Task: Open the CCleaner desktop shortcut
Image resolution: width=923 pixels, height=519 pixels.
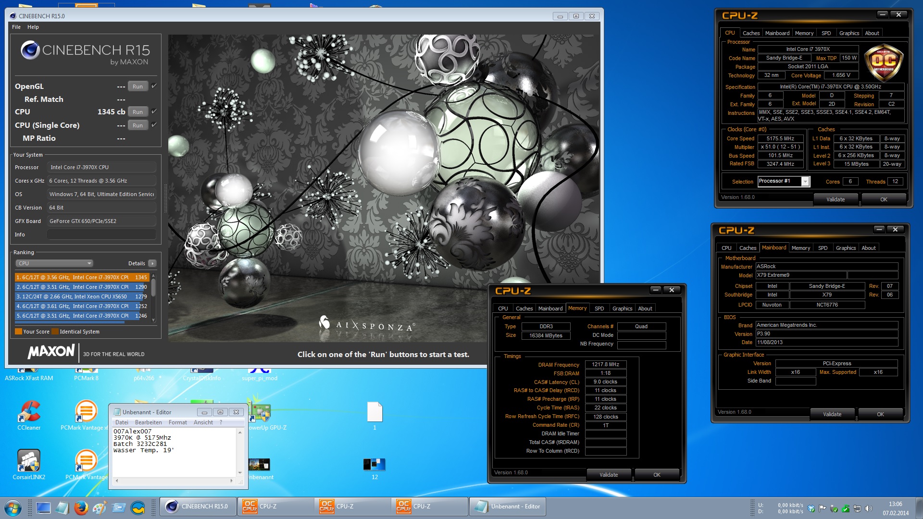Action: point(29,415)
